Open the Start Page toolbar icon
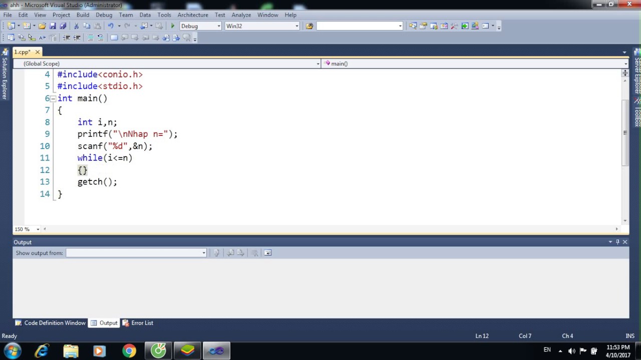This screenshot has width=641, height=360. 465,26
